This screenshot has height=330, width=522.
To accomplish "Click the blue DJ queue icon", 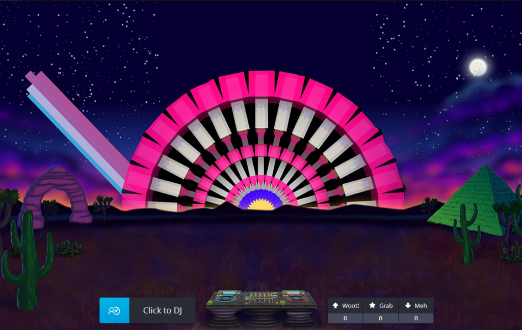I will click(114, 311).
